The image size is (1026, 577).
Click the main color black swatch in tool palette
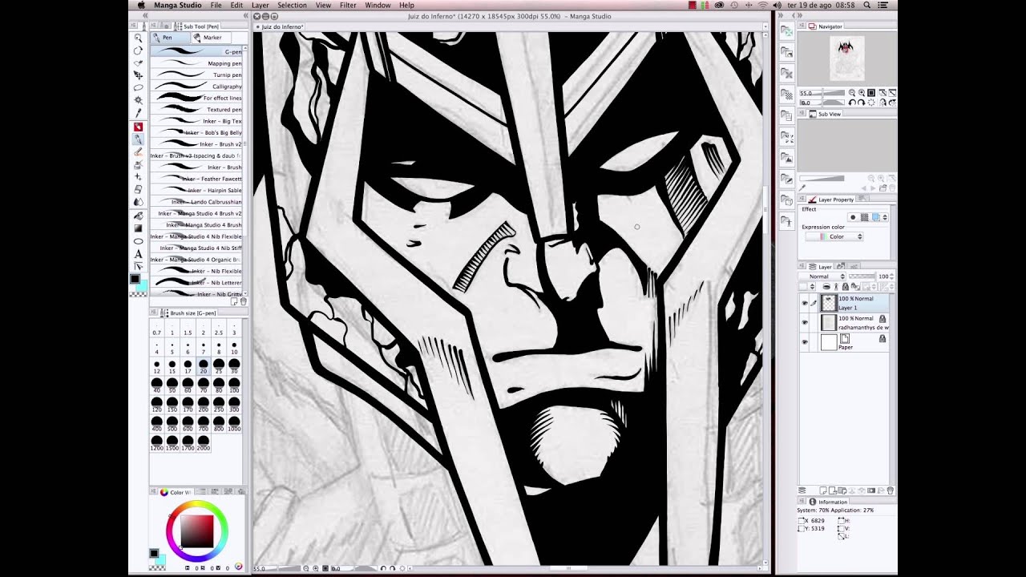135,279
